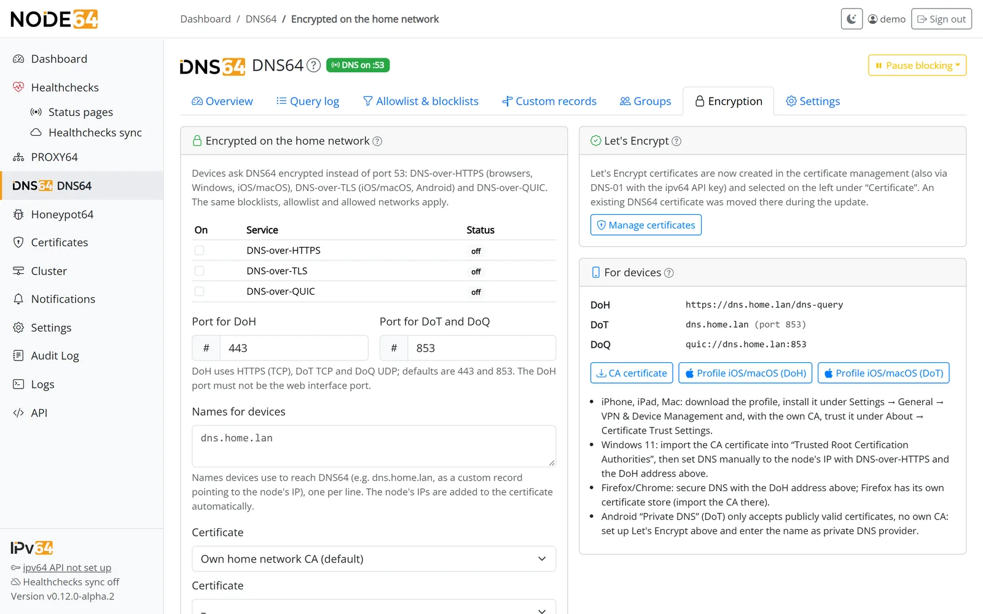Open Groups tab

pyautogui.click(x=645, y=101)
